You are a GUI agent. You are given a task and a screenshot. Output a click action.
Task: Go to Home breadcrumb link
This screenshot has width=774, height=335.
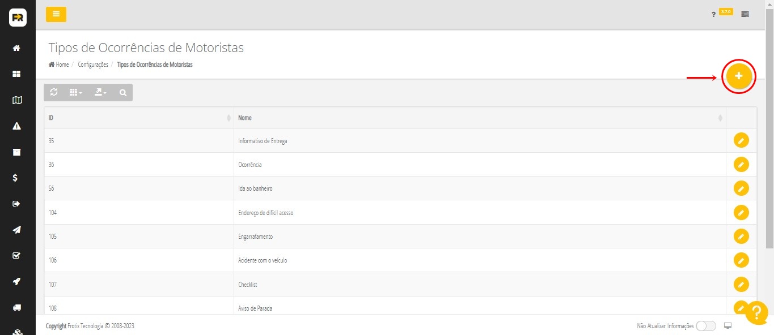tap(59, 65)
